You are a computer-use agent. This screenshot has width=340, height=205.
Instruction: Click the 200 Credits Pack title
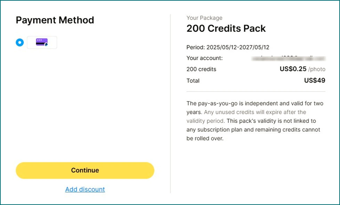(x=226, y=29)
